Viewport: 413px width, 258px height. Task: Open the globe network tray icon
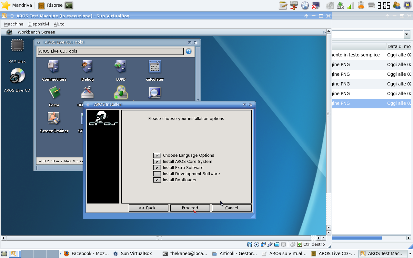tap(305, 5)
